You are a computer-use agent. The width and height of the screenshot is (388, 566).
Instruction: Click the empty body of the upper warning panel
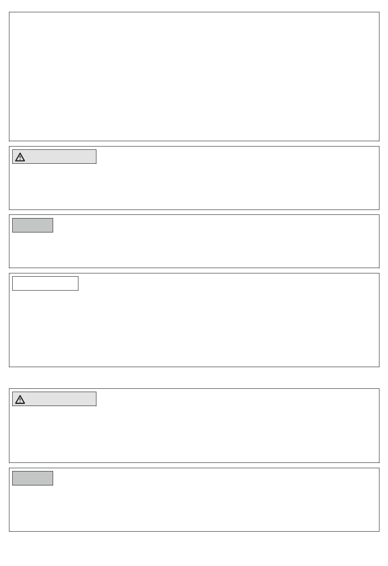(194, 186)
